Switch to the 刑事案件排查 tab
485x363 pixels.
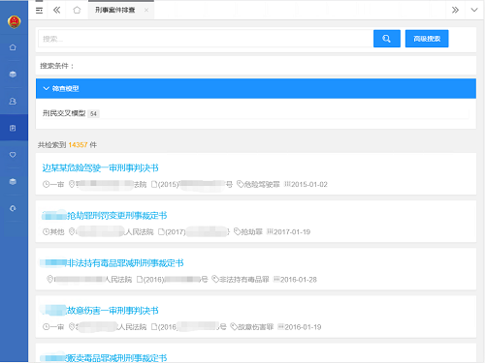coord(114,10)
